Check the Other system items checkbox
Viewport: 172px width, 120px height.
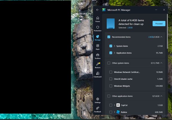point(109,63)
